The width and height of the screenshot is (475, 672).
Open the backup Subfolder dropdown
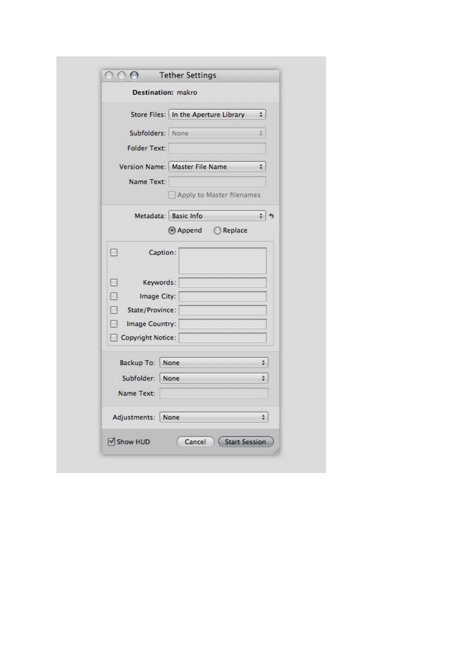click(214, 378)
